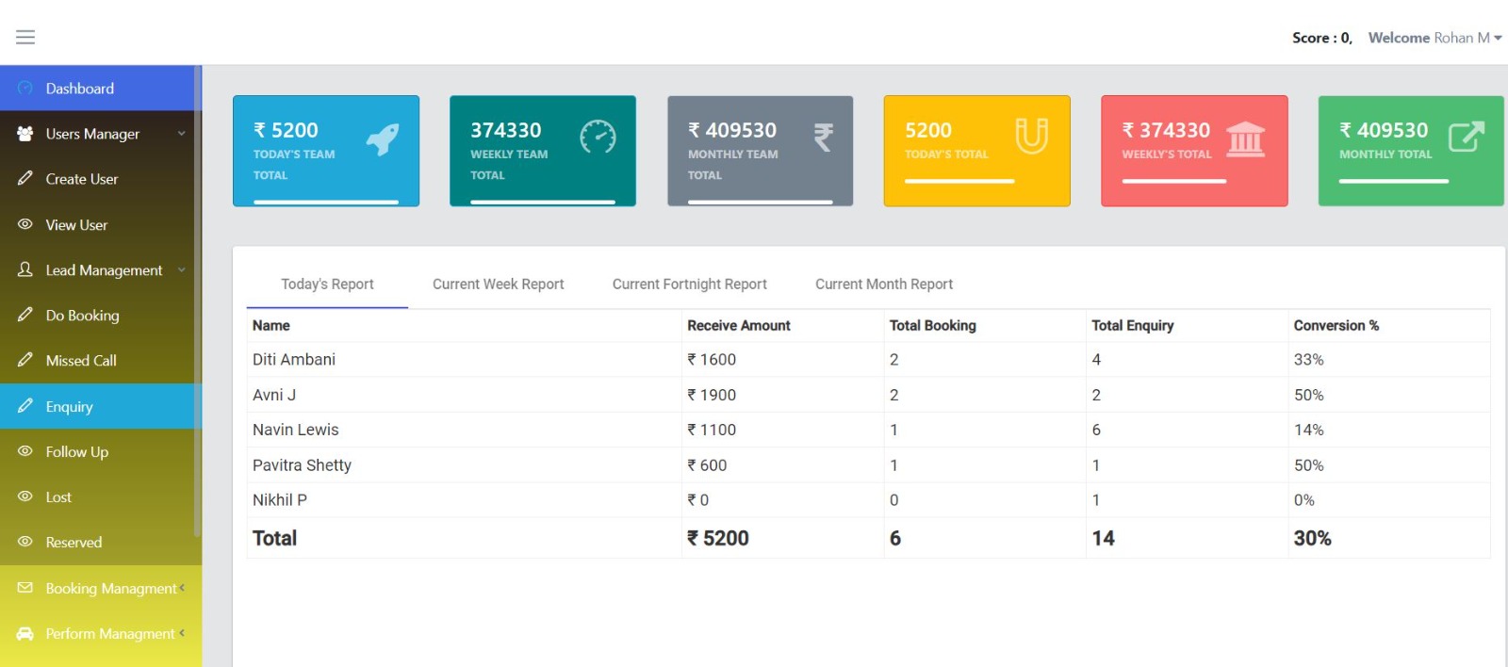Click the rocket icon on Today's Team card
Screen dimensions: 1508x667
click(383, 139)
